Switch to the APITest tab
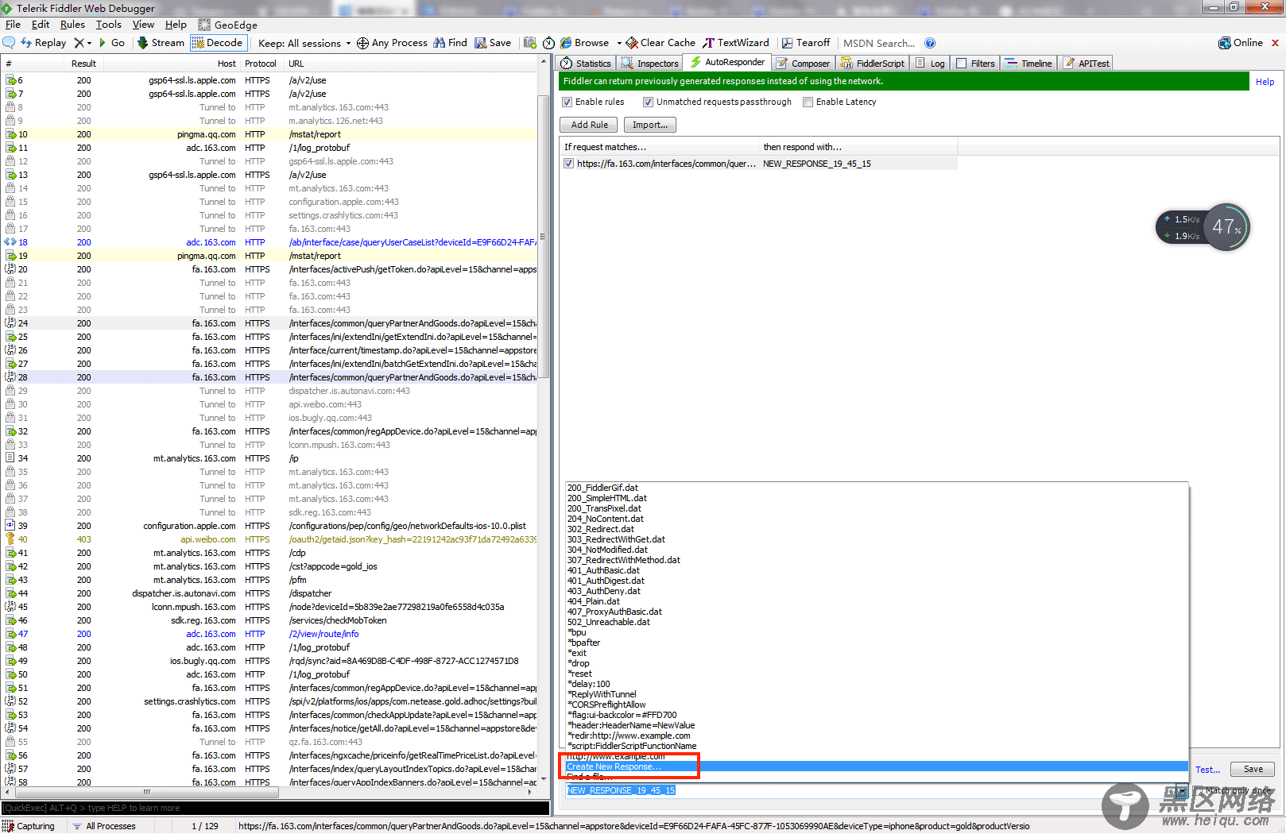This screenshot has height=834, width=1286. (x=1087, y=64)
